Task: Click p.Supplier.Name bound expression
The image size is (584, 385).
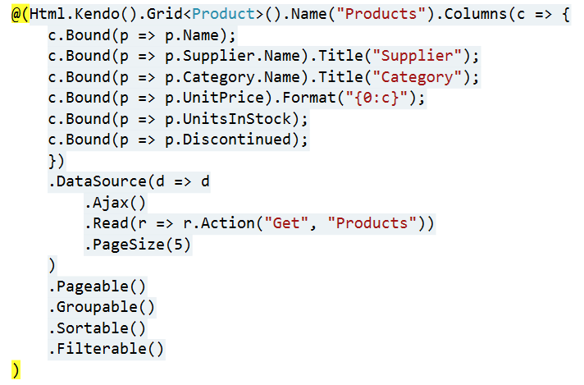Action: coord(236,56)
